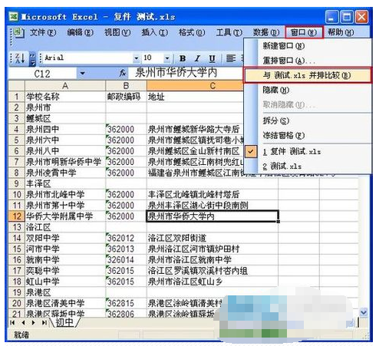Screen dimensions: 389x346
Task: Click the Excel workbook icon in menu bar
Action: coord(18,32)
